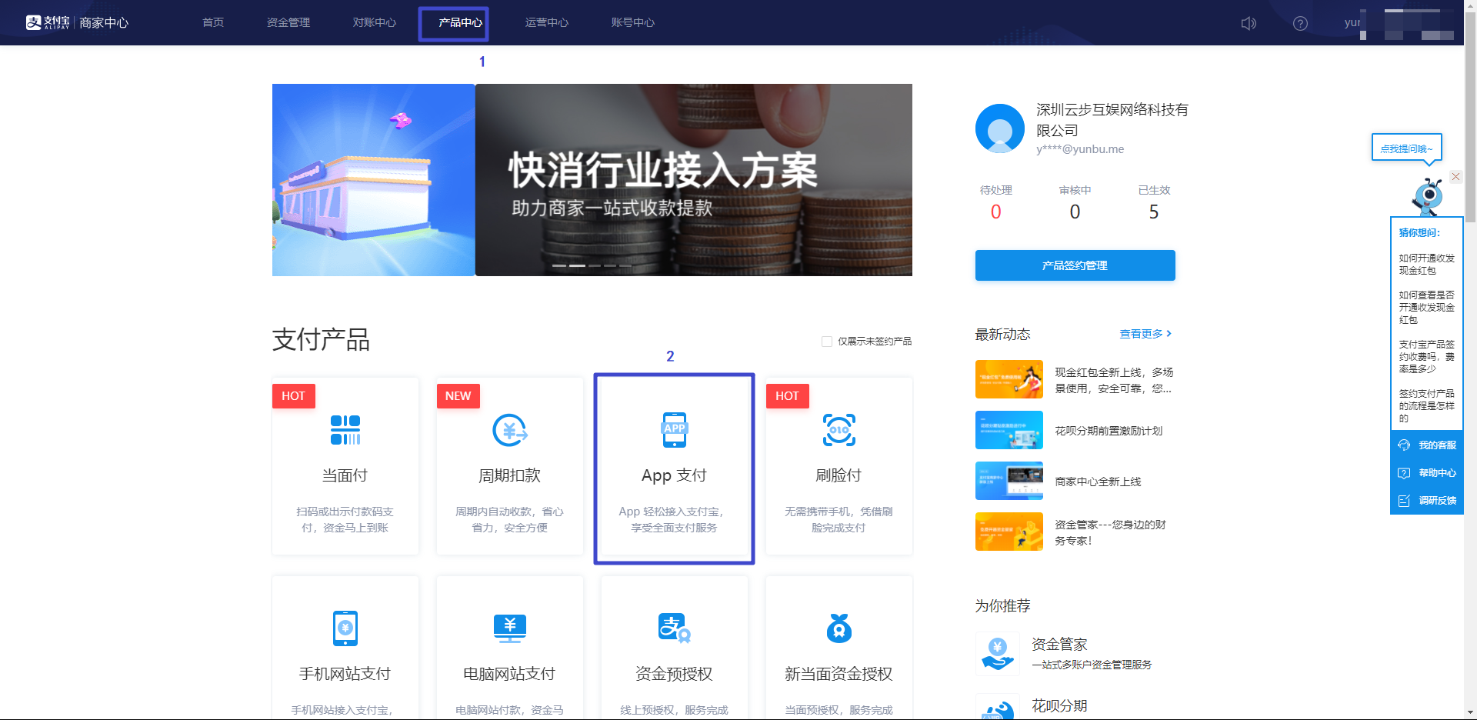Click 产品签约管理 button

click(1075, 265)
